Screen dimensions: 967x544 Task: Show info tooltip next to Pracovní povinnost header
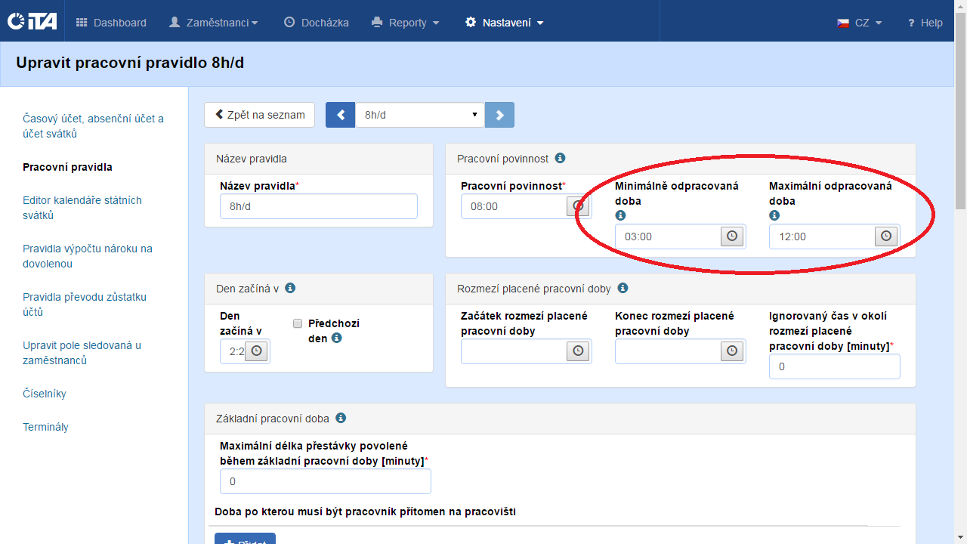560,158
